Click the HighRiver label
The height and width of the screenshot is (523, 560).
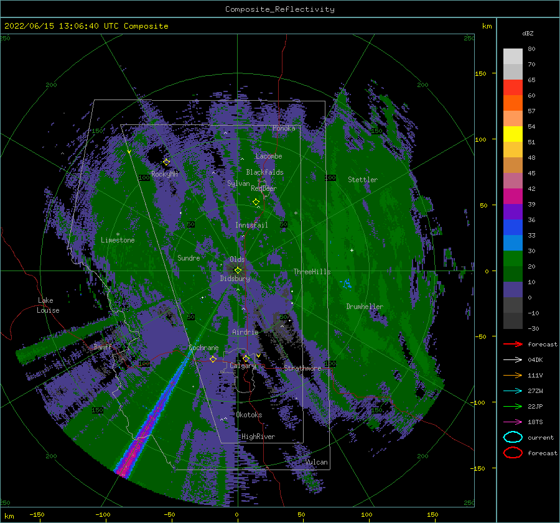tap(258, 437)
